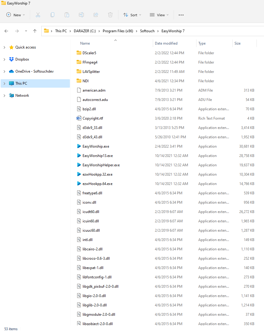264x332 pixels.
Task: Open the See more ellipsis menu
Action: click(x=181, y=14)
